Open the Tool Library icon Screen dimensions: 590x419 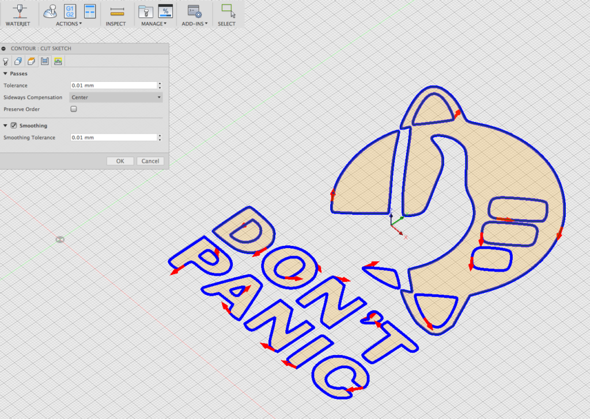click(145, 10)
